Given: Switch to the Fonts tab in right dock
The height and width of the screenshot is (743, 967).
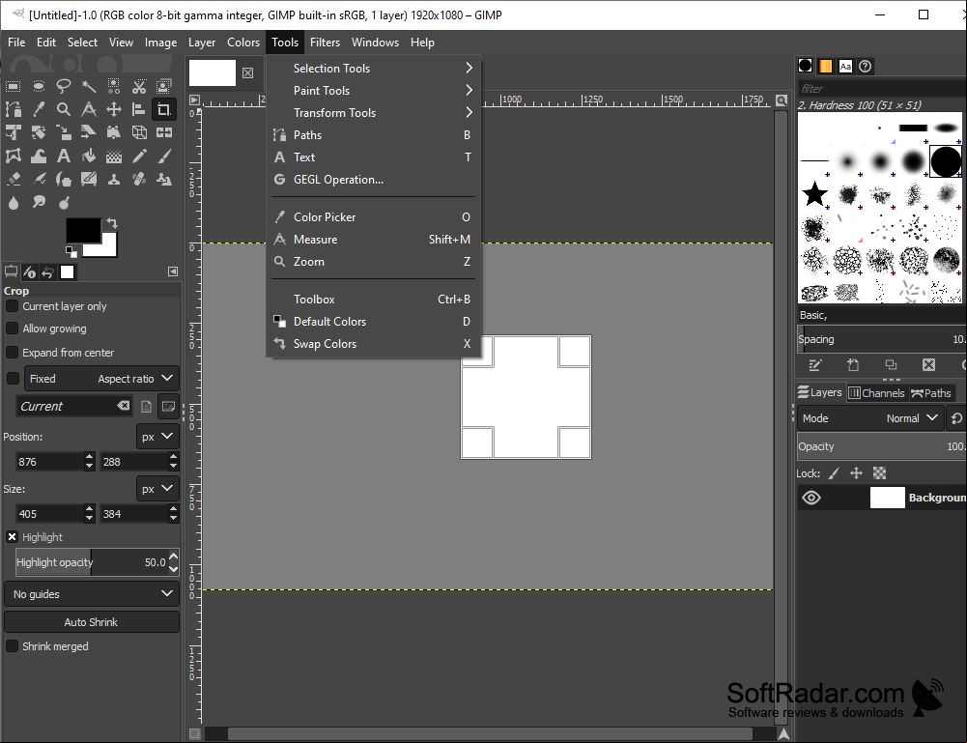Looking at the screenshot, I should (845, 66).
